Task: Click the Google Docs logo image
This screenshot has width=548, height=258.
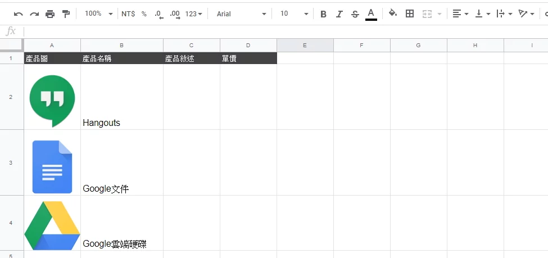Action: point(52,167)
